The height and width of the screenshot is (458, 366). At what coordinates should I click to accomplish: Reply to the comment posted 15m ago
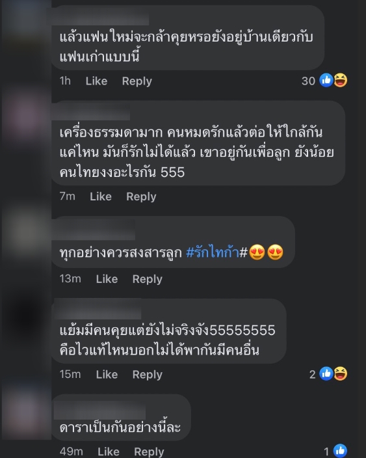pyautogui.click(x=148, y=375)
